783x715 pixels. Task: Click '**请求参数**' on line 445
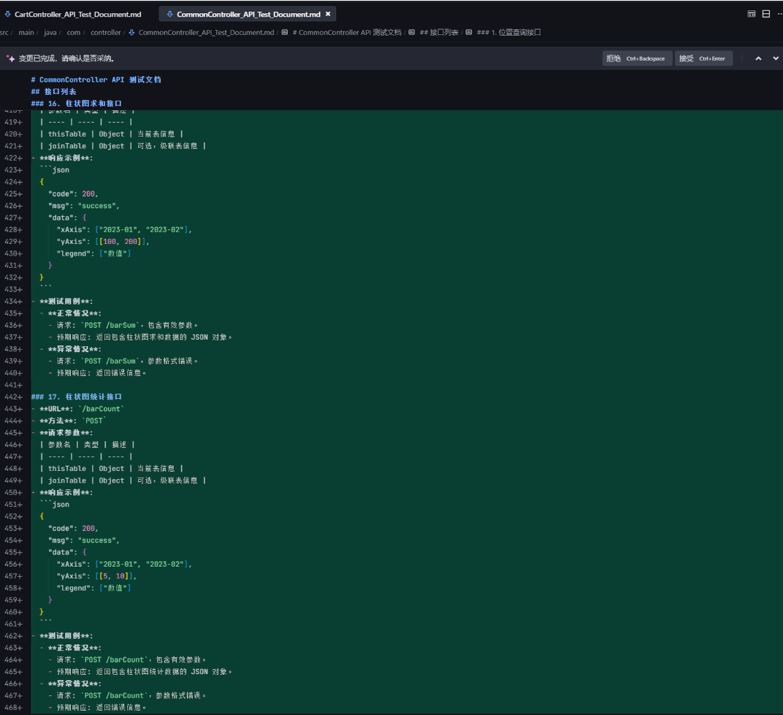(66, 433)
